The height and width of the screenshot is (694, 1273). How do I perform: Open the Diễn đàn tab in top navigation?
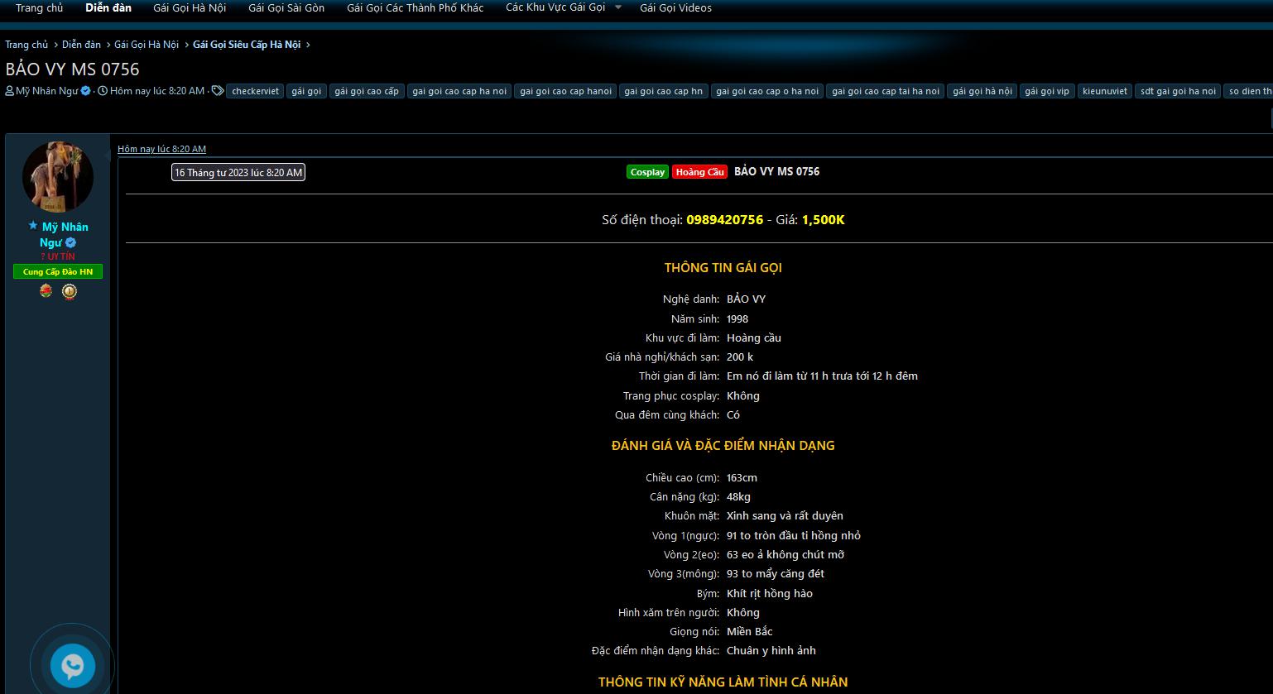108,7
